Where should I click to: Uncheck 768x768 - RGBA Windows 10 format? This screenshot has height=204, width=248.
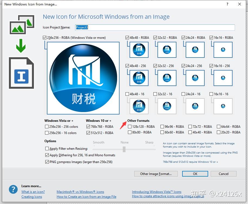pyautogui.click(x=88, y=127)
